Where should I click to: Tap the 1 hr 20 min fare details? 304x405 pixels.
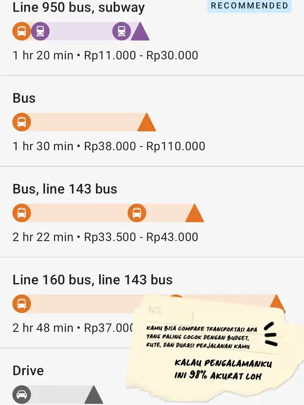point(105,55)
